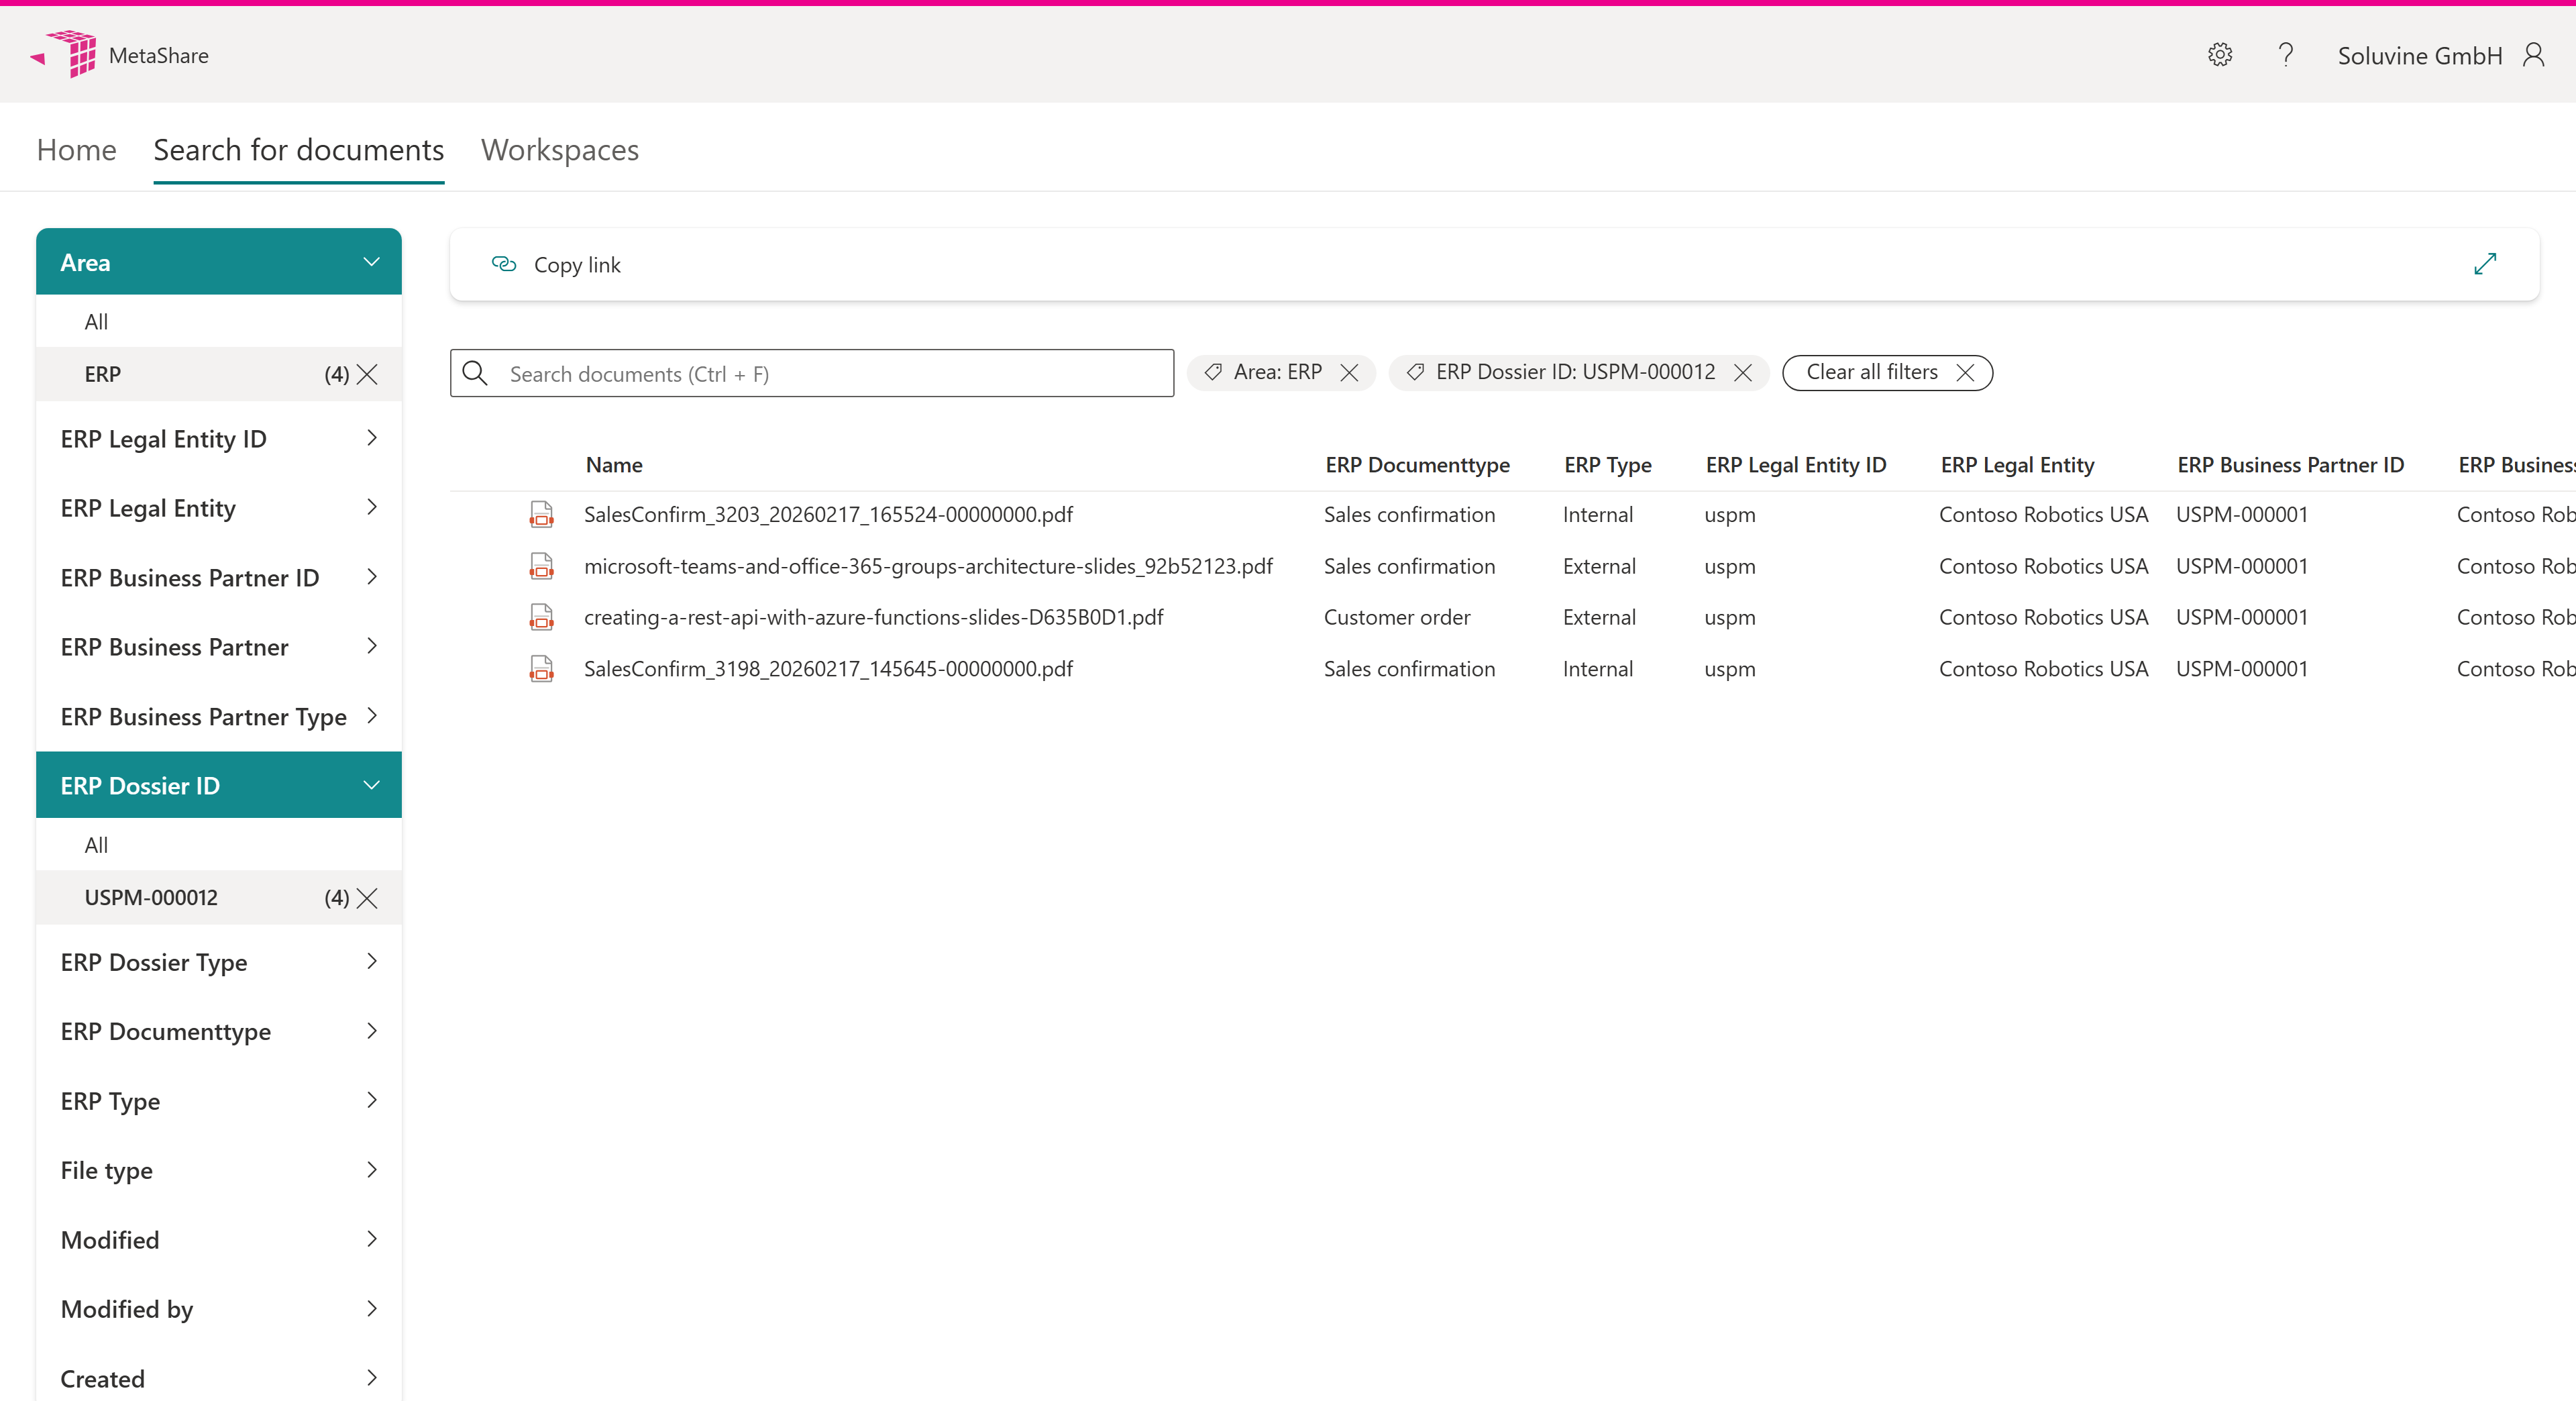
Task: Remove the Area: ERP filter chip
Action: pyautogui.click(x=1349, y=373)
